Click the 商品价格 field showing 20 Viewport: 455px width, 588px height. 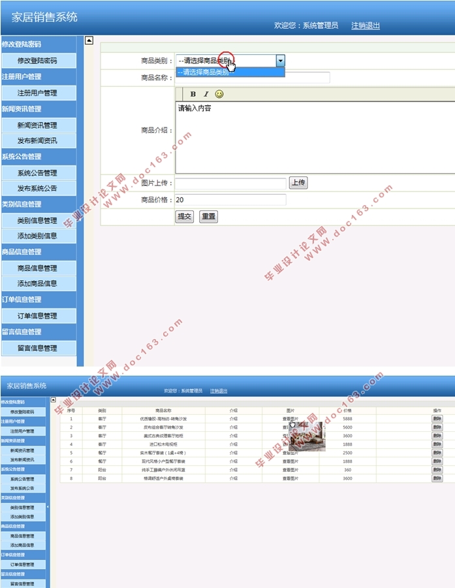pos(230,200)
